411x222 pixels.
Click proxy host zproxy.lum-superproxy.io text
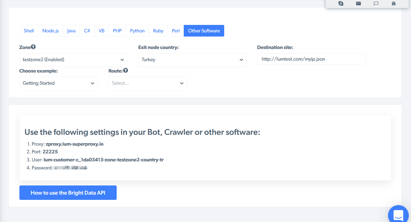tap(75, 144)
